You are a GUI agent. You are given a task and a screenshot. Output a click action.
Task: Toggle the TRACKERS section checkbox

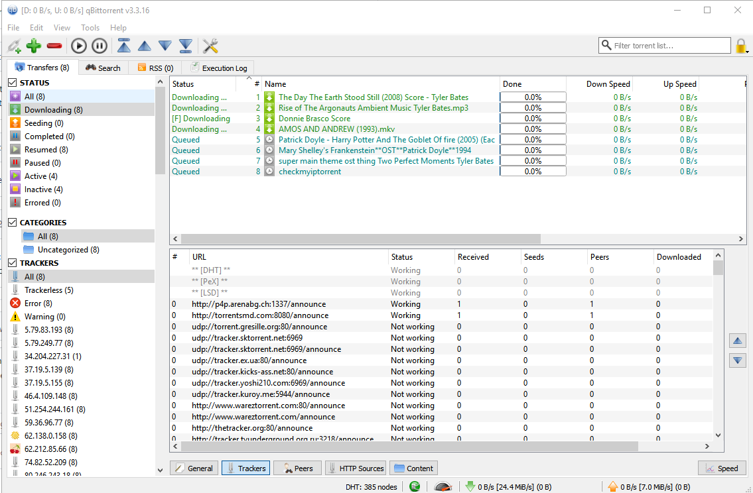pos(13,263)
